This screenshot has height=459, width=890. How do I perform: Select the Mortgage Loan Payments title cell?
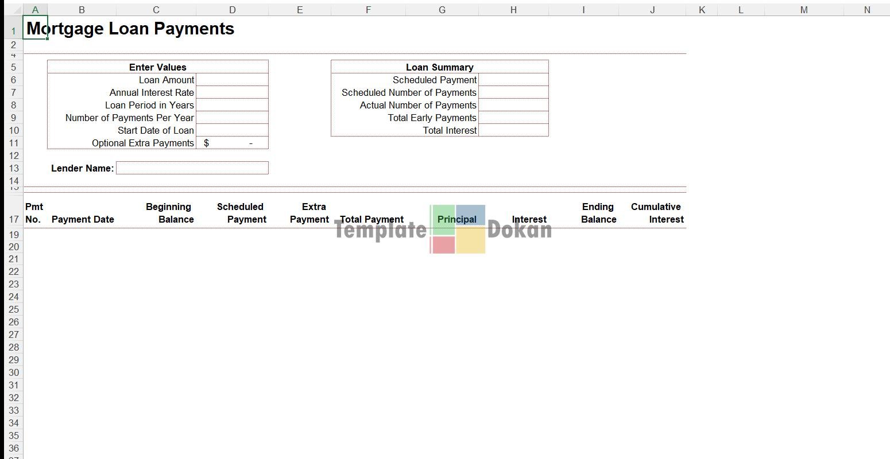coord(130,29)
